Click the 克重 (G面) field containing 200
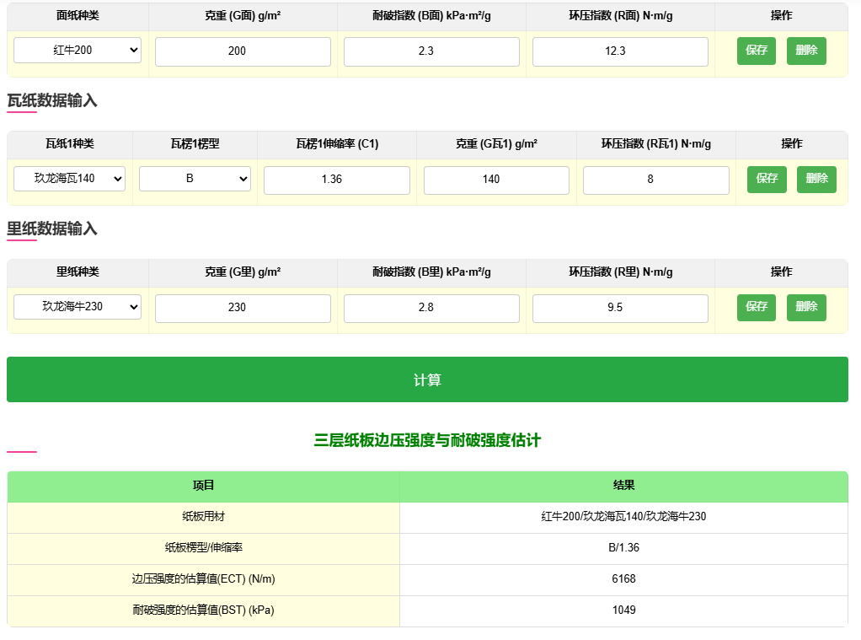861x640 pixels. tap(242, 51)
